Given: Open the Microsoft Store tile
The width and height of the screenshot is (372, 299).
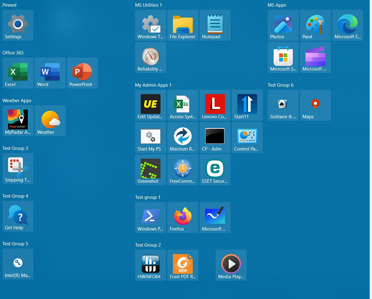Looking at the screenshot, I should [x=283, y=57].
